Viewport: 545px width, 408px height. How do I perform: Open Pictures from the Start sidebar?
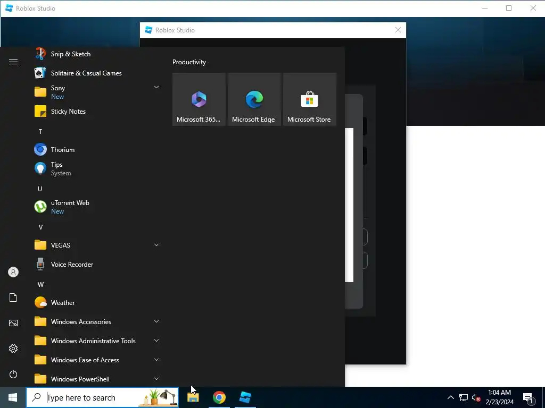click(x=13, y=323)
